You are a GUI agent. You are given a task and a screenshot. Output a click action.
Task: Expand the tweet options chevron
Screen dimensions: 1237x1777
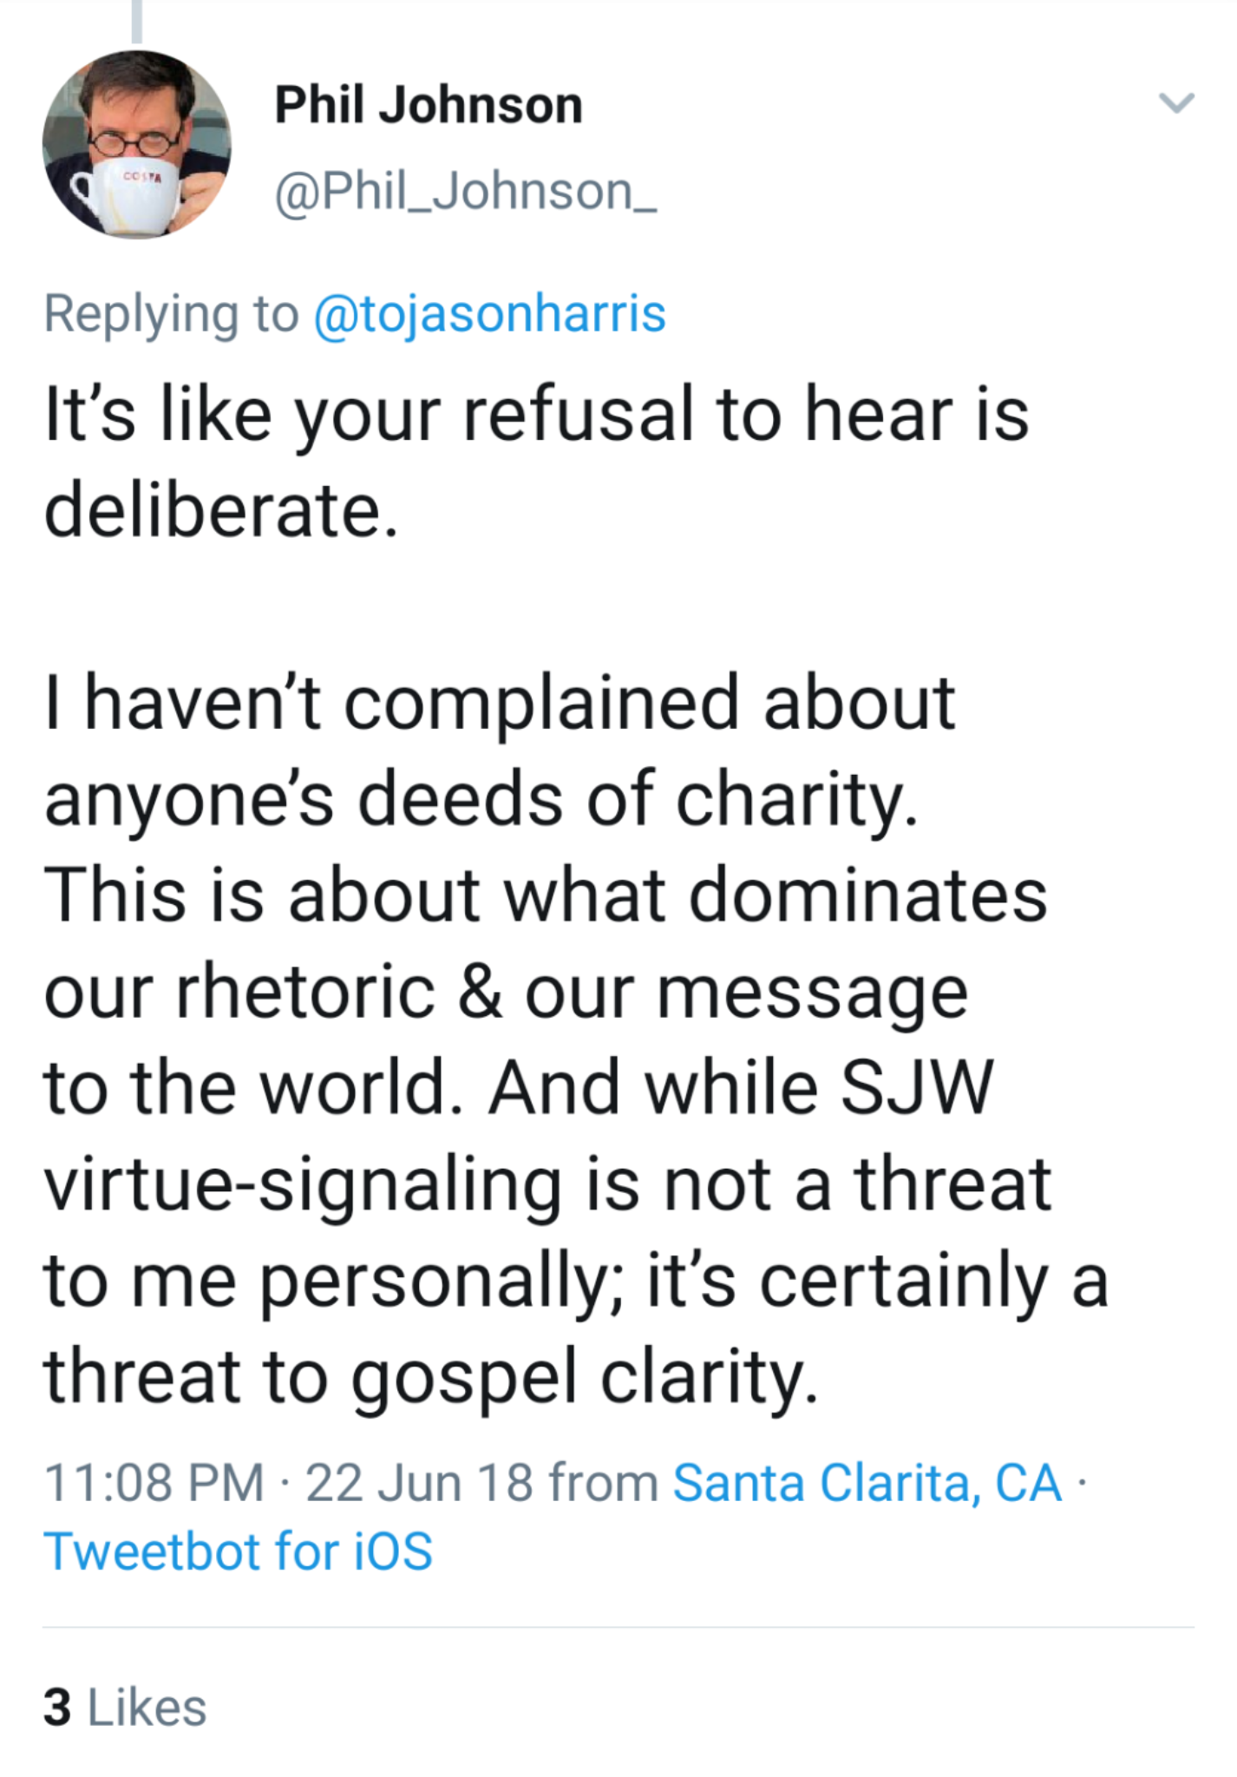point(1176,103)
